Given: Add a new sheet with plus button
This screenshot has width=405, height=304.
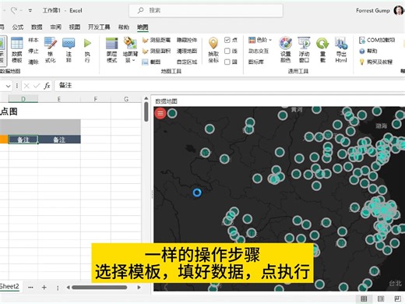Looking at the screenshot, I should coord(44,287).
